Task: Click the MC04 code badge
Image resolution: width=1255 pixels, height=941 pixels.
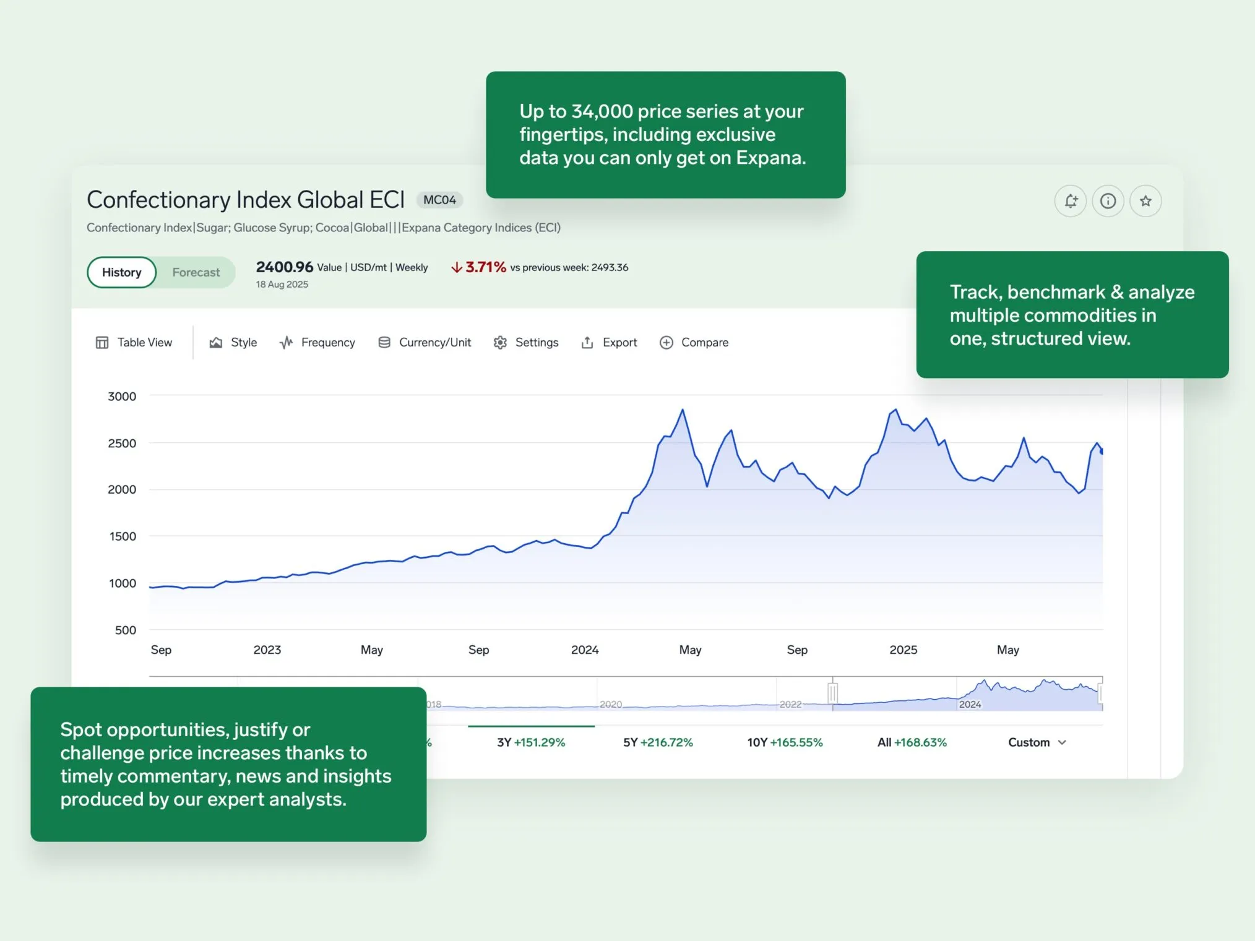Action: coord(439,200)
